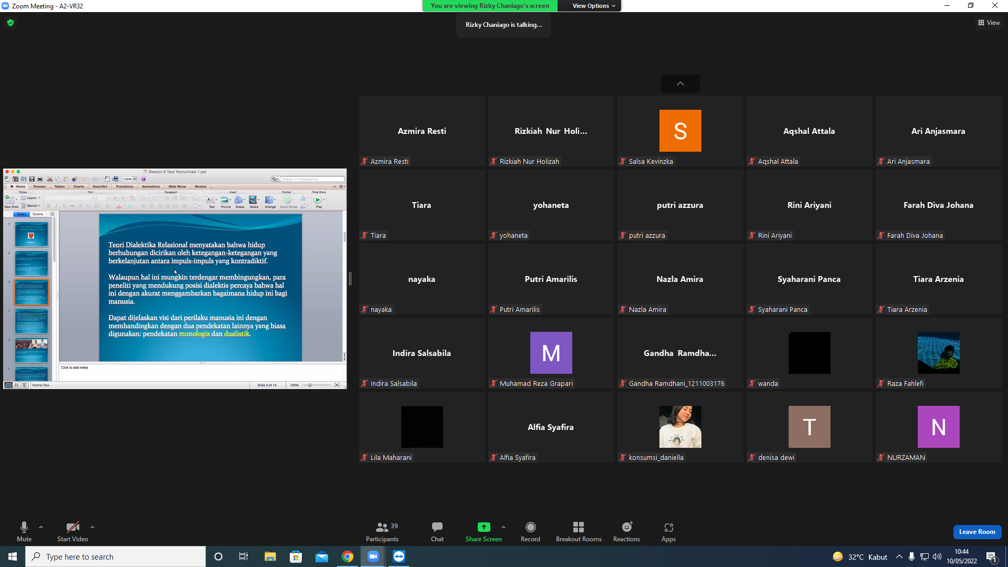Open the Animations tab in PowerPoint
The width and height of the screenshot is (1008, 567).
[x=151, y=186]
